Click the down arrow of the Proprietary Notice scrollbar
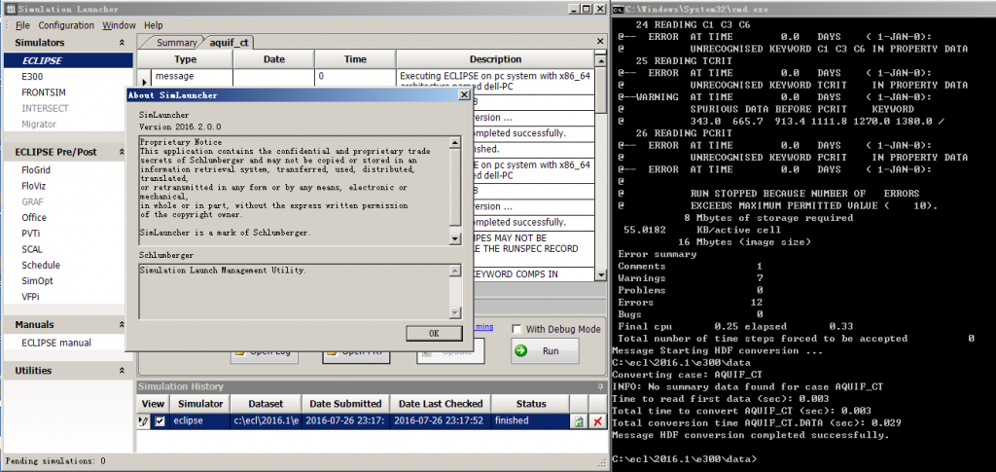Viewport: 996px width, 472px height. [455, 238]
